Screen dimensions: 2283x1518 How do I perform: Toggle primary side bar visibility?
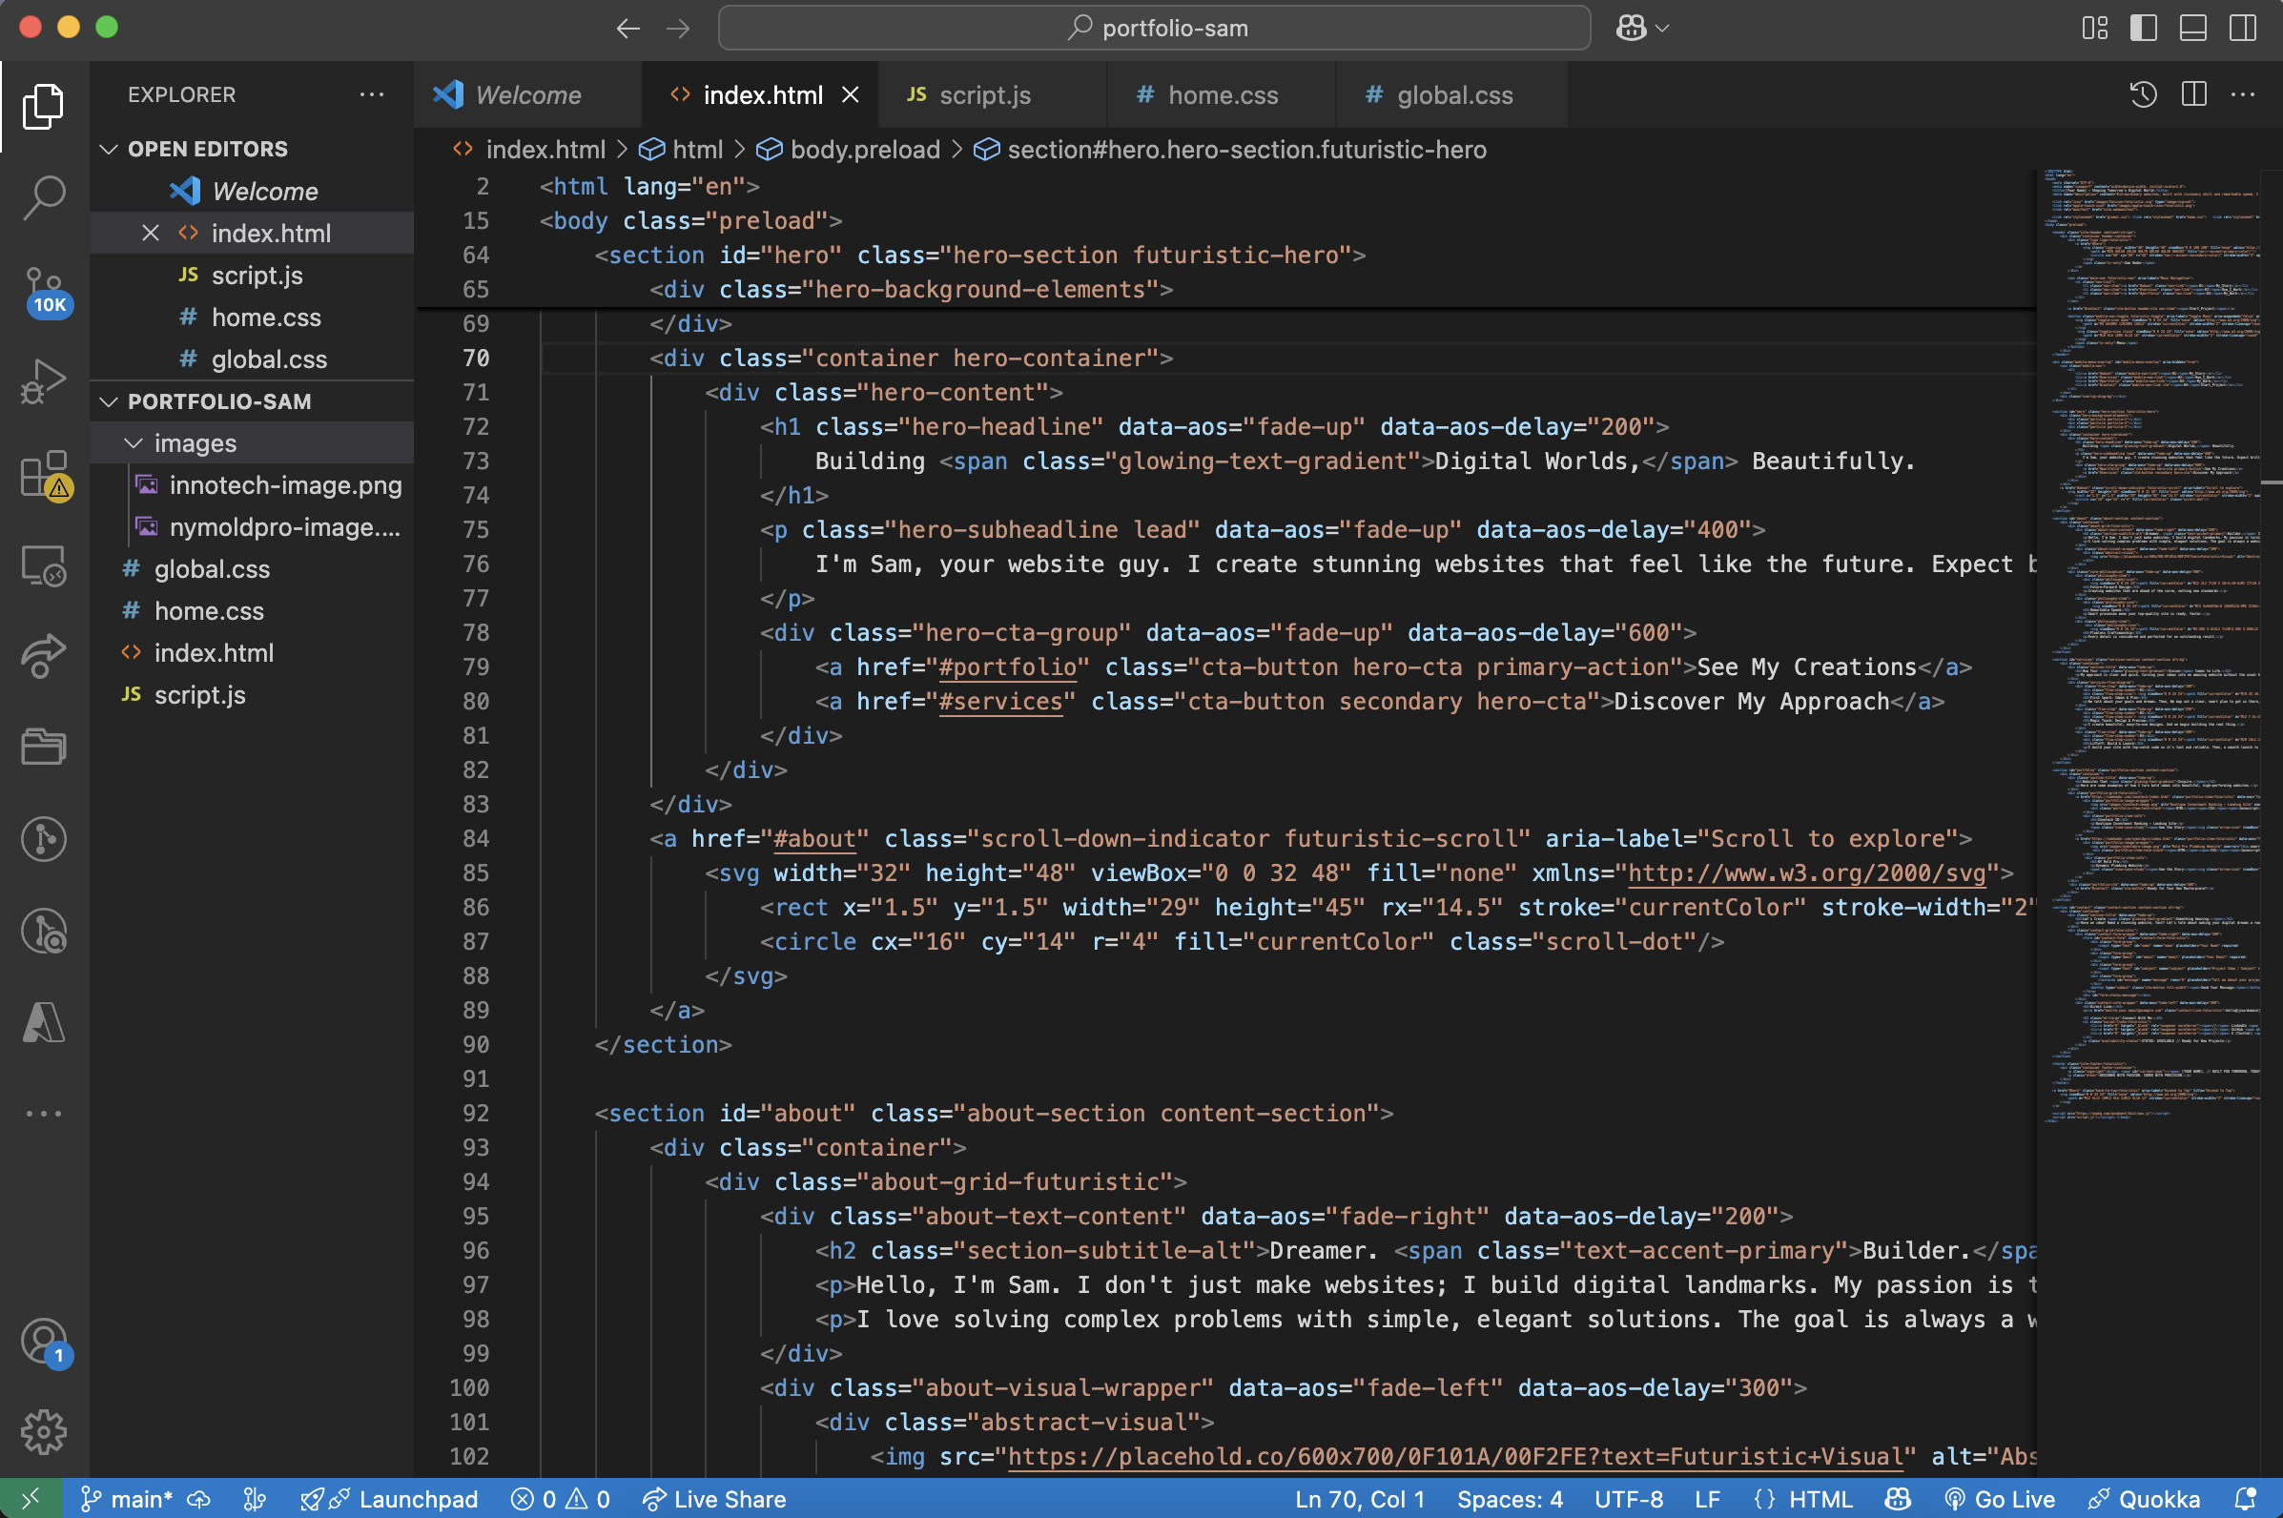[2144, 28]
